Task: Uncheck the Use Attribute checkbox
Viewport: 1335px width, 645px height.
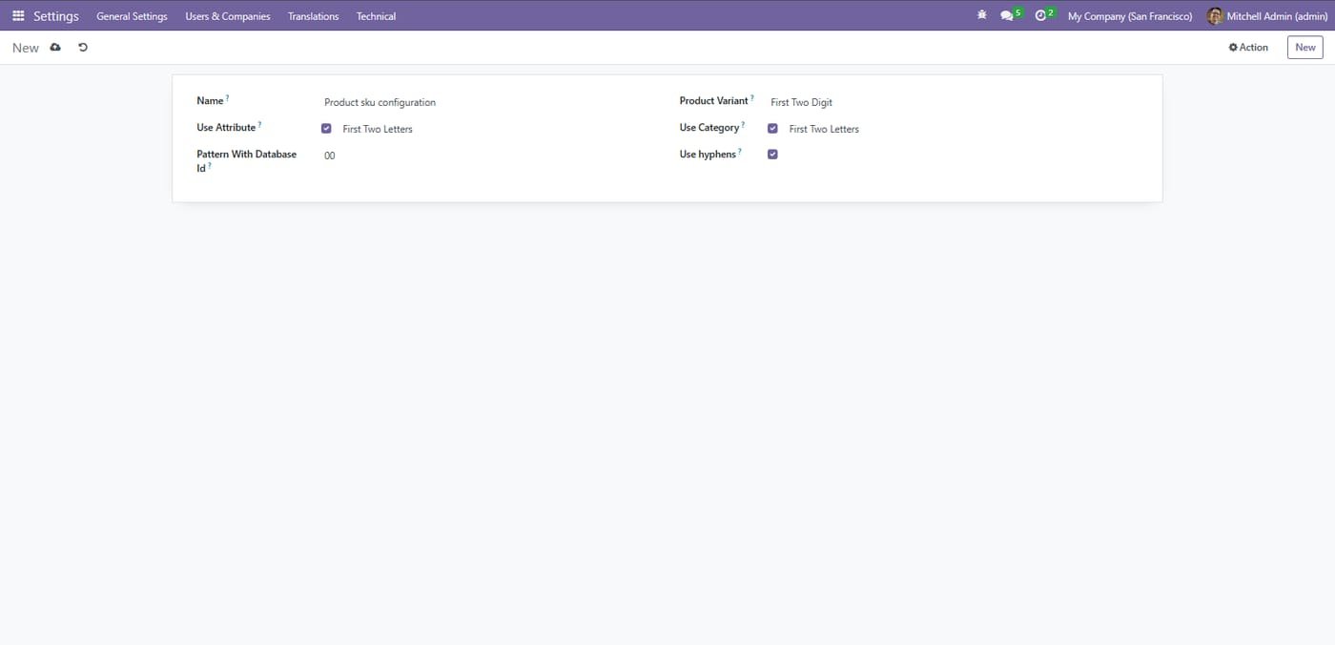Action: point(326,128)
